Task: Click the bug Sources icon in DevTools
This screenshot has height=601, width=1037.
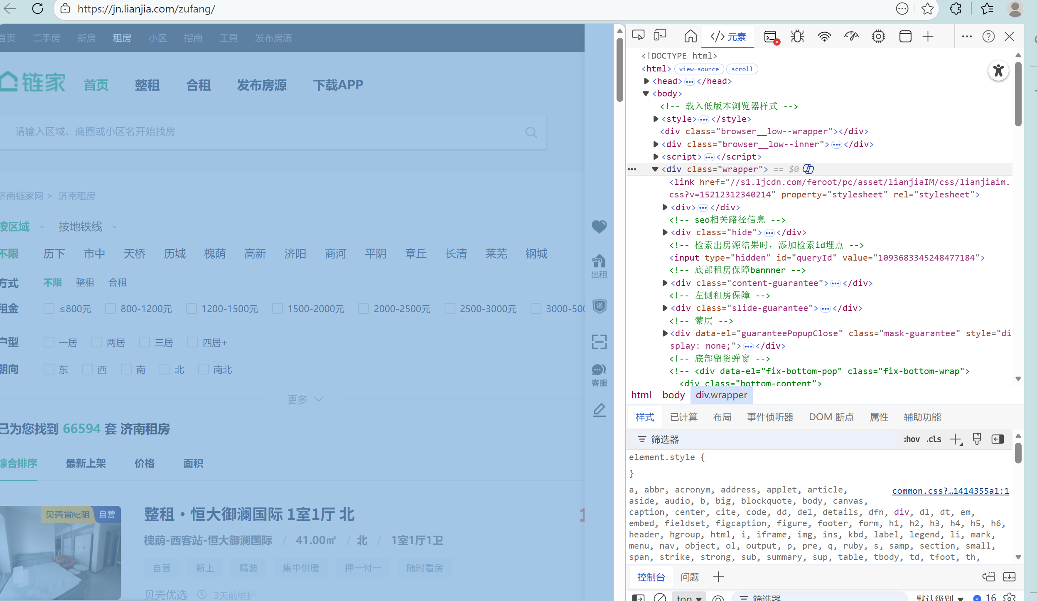Action: (x=797, y=37)
